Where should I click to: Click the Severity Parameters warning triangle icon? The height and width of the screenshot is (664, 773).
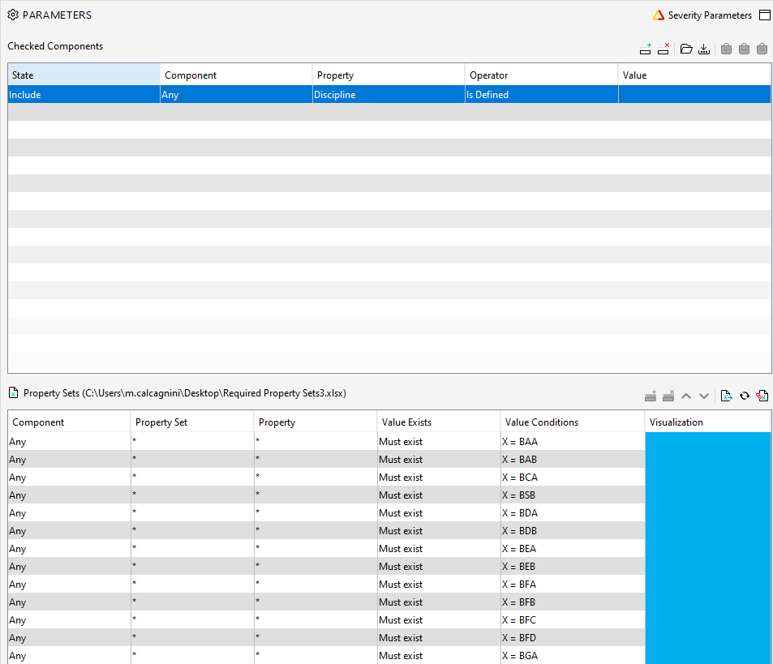[x=659, y=15]
